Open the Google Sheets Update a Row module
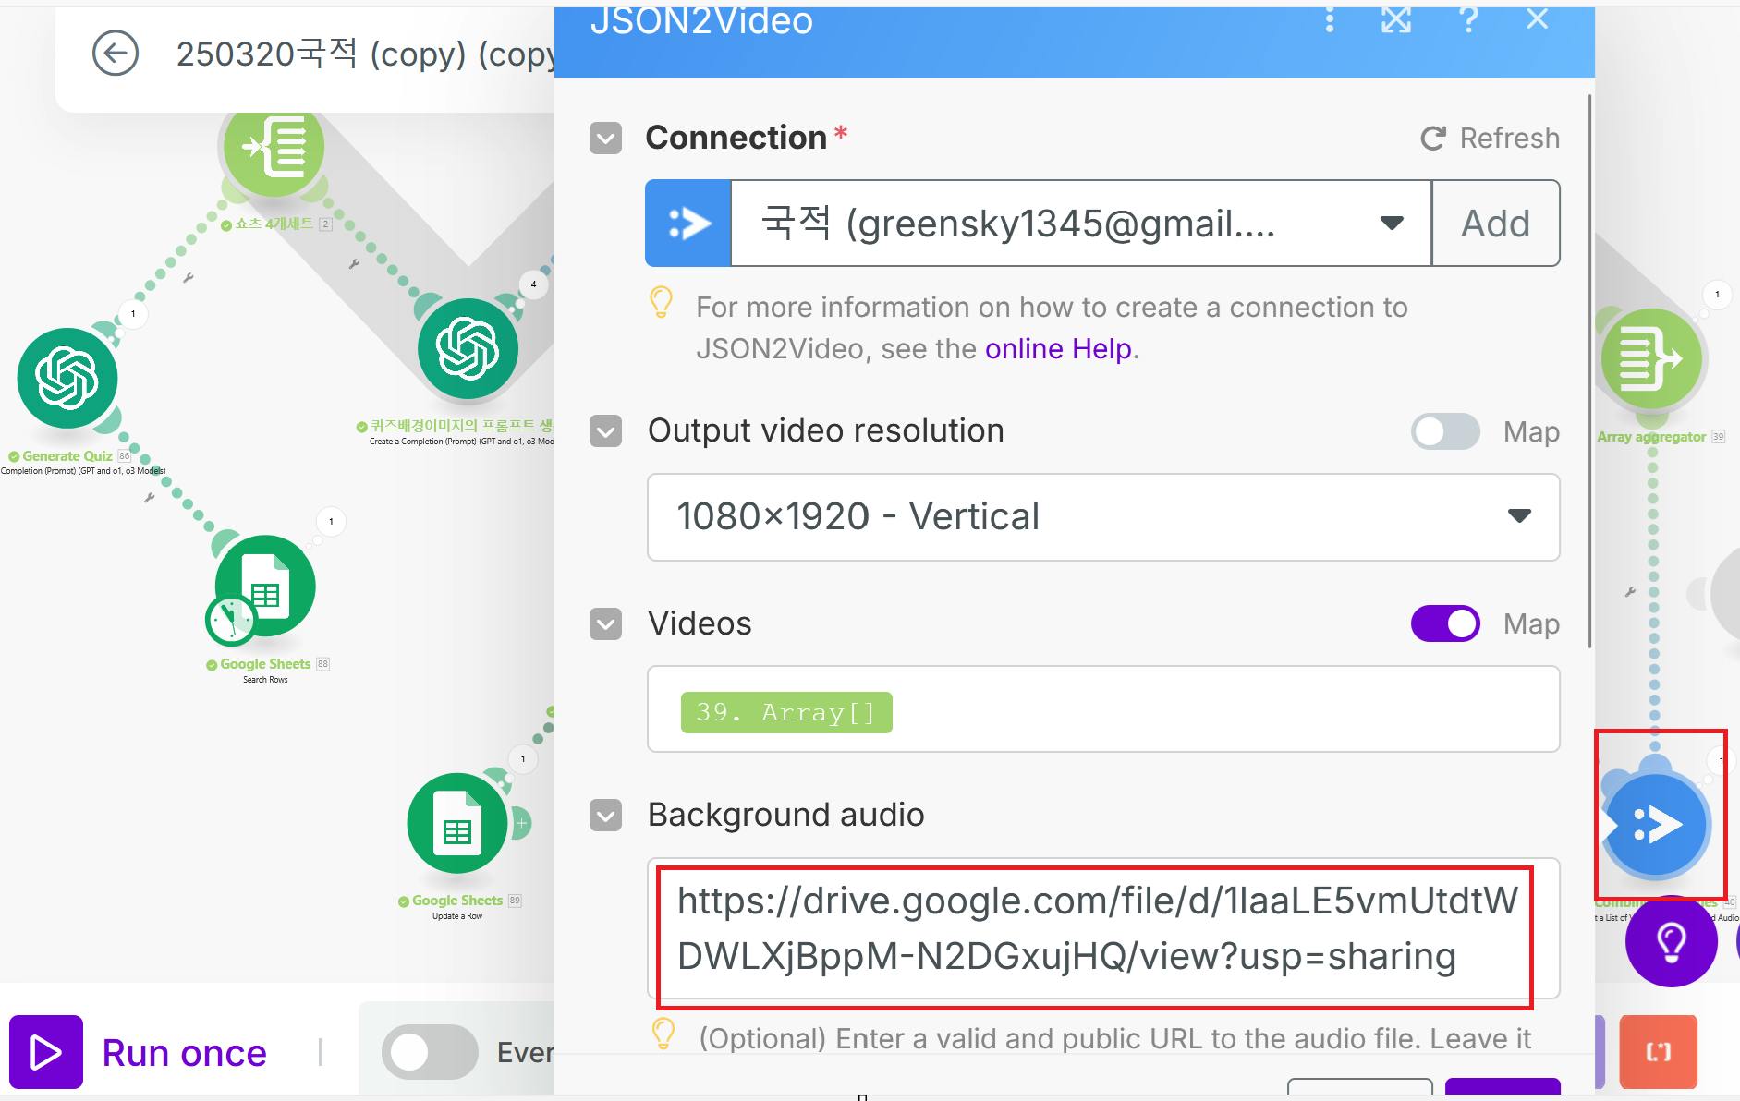The width and height of the screenshot is (1740, 1101). 457,823
